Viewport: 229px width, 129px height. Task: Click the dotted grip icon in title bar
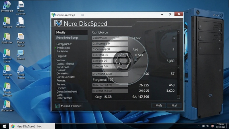[x=82, y=15]
